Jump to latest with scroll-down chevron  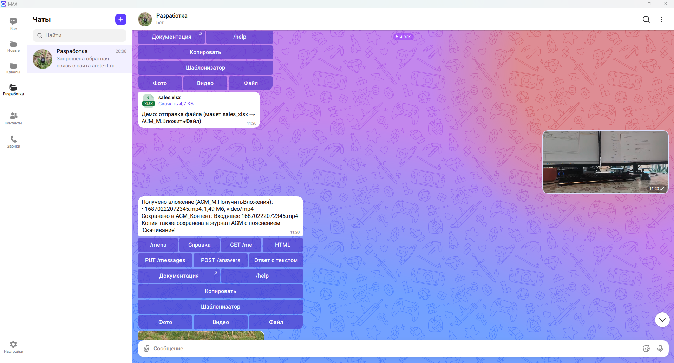pyautogui.click(x=662, y=320)
